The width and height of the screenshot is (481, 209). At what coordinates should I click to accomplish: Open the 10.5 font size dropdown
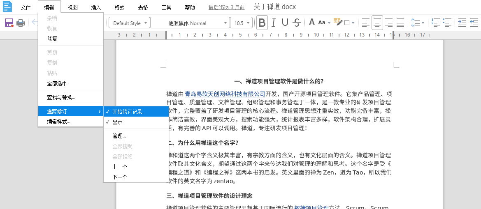point(242,23)
